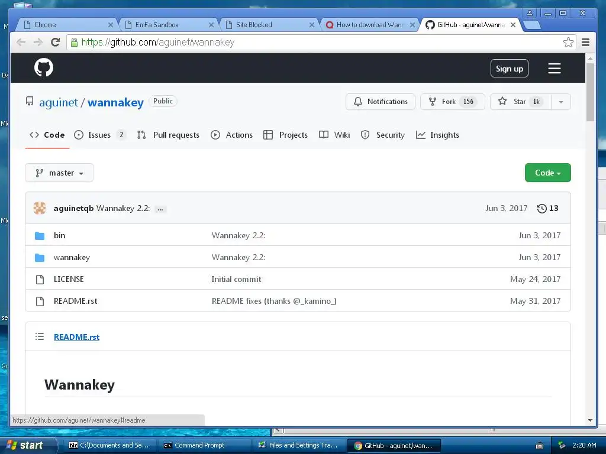Click the Chrome user profile icon in title bar
Viewport: 606px width, 454px height.
coord(530,13)
